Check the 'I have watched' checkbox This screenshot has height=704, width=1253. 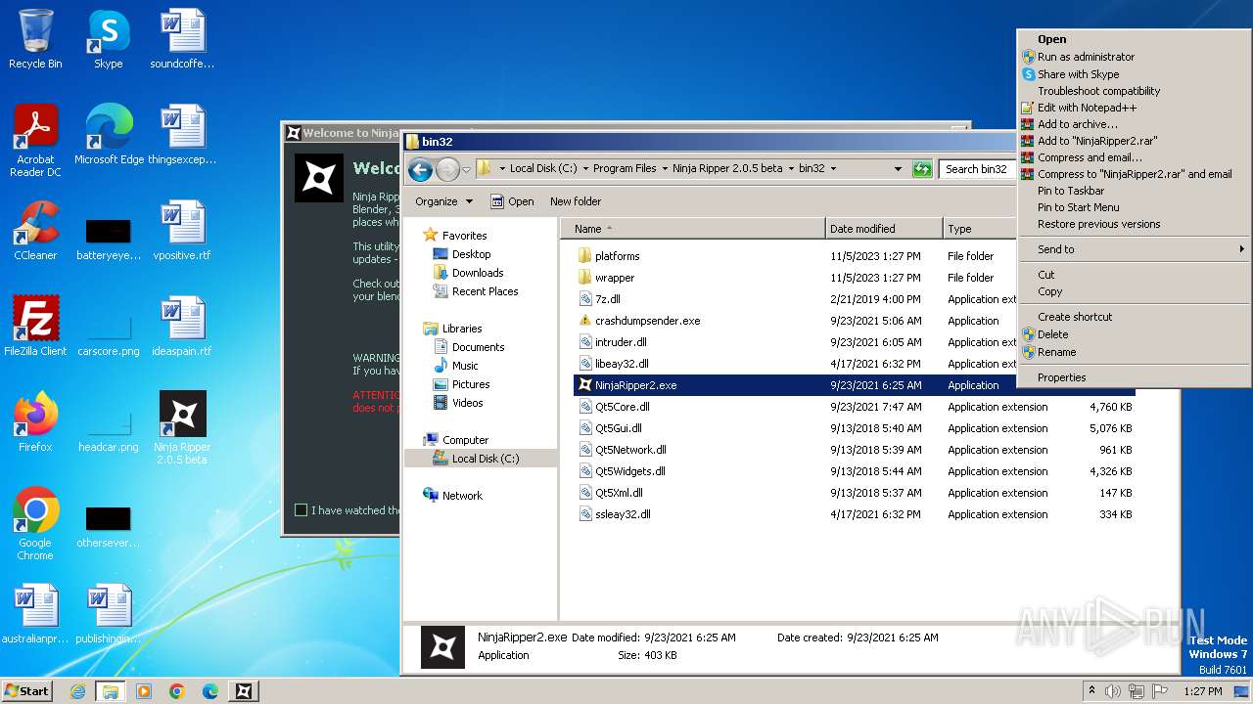click(x=302, y=509)
